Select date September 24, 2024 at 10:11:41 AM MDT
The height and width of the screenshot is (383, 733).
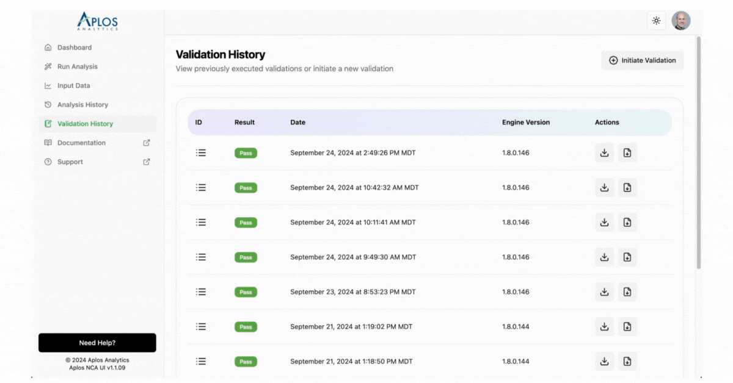coord(353,222)
